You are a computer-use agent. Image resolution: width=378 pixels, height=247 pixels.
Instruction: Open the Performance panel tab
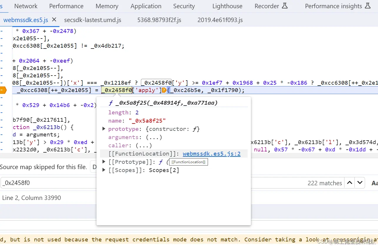(66, 6)
